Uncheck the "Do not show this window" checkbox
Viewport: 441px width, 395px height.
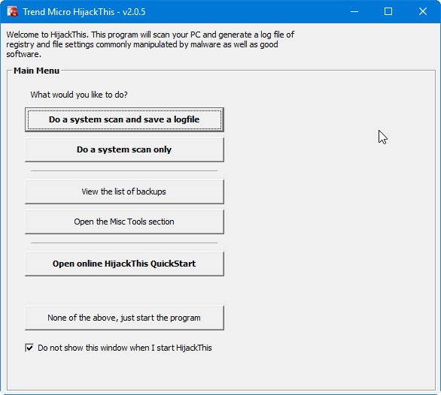29,348
